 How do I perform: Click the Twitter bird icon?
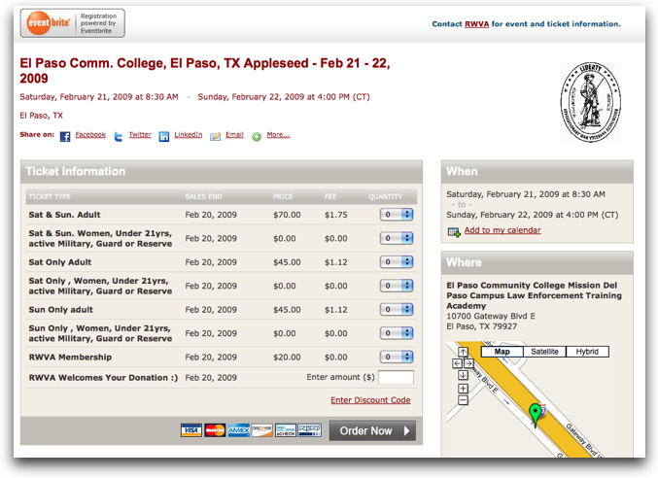(x=119, y=136)
